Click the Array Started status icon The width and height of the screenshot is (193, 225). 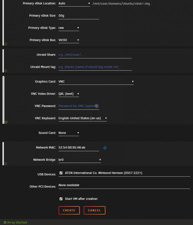pyautogui.click(x=5, y=222)
